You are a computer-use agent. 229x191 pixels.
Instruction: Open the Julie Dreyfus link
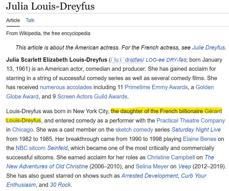point(208,48)
